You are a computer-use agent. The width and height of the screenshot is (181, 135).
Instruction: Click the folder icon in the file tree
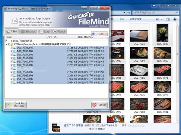(x=12, y=44)
